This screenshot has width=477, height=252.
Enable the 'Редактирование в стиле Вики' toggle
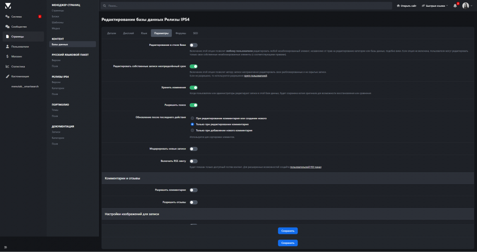pyautogui.click(x=194, y=45)
